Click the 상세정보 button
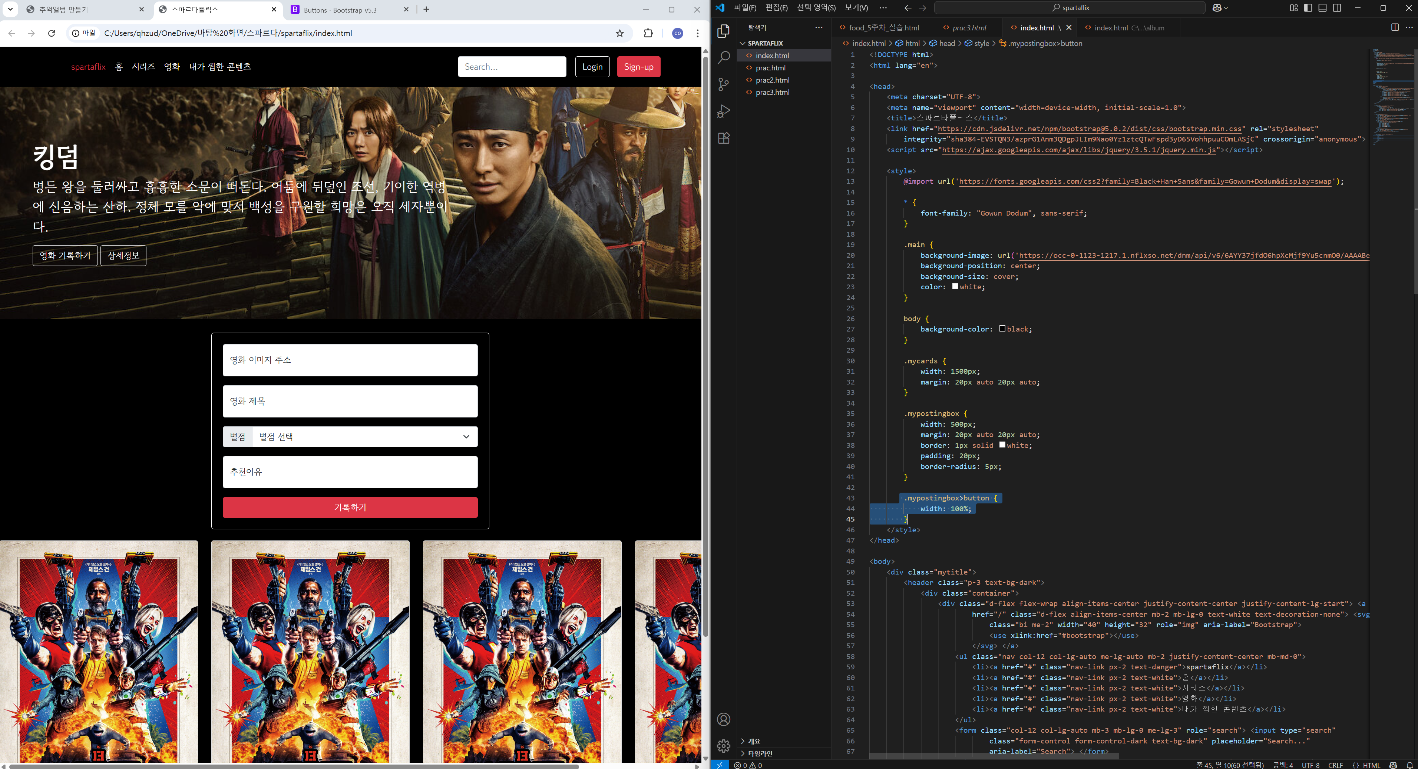Screen dimensions: 1418x769 [123, 256]
